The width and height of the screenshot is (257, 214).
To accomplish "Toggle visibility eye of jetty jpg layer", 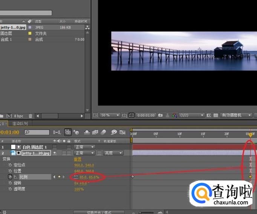I will [x=55, y=153].
